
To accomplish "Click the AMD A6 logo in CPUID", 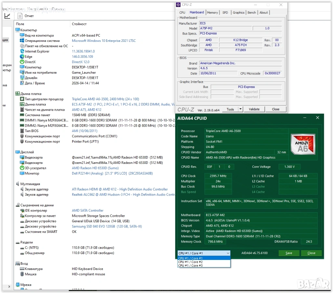I will coord(303,144).
